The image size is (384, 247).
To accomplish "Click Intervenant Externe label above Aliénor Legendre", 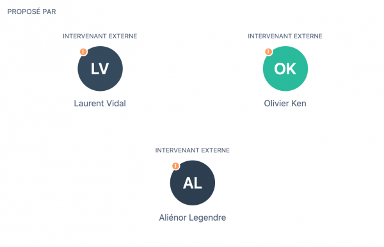I will [x=193, y=150].
